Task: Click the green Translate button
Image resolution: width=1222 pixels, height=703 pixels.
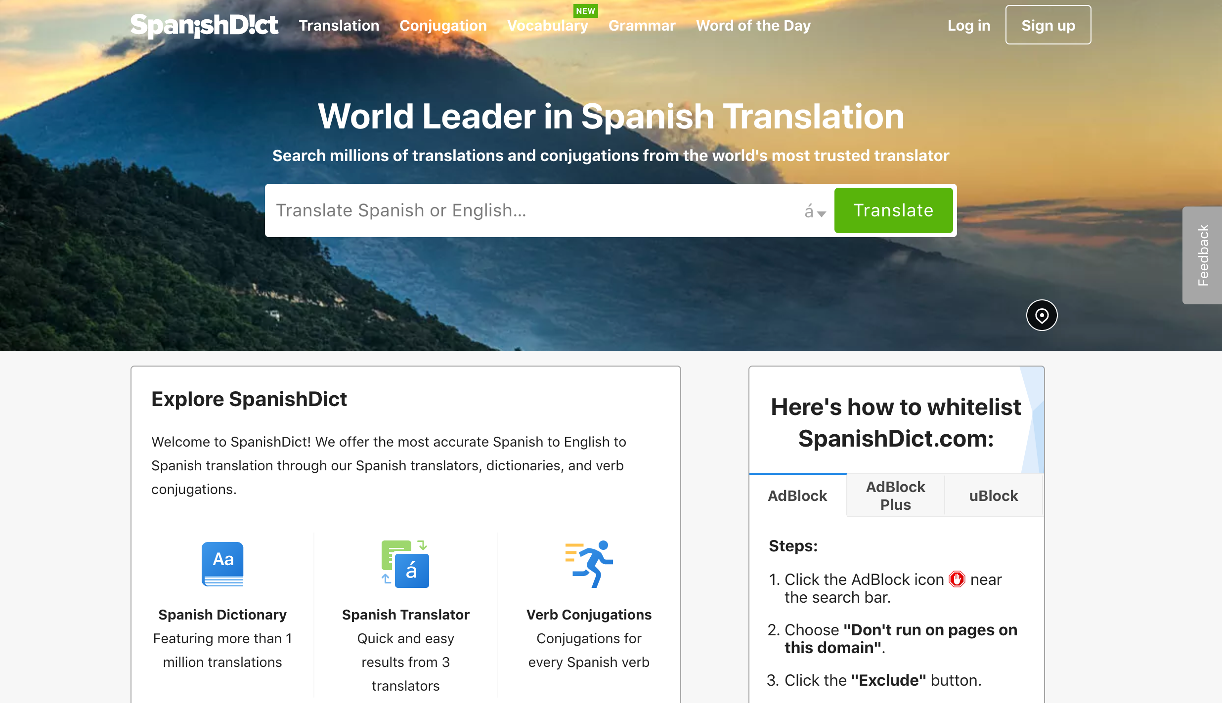Action: [893, 210]
